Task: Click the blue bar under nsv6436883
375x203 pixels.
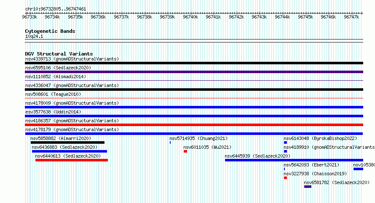Action: [x=70, y=151]
